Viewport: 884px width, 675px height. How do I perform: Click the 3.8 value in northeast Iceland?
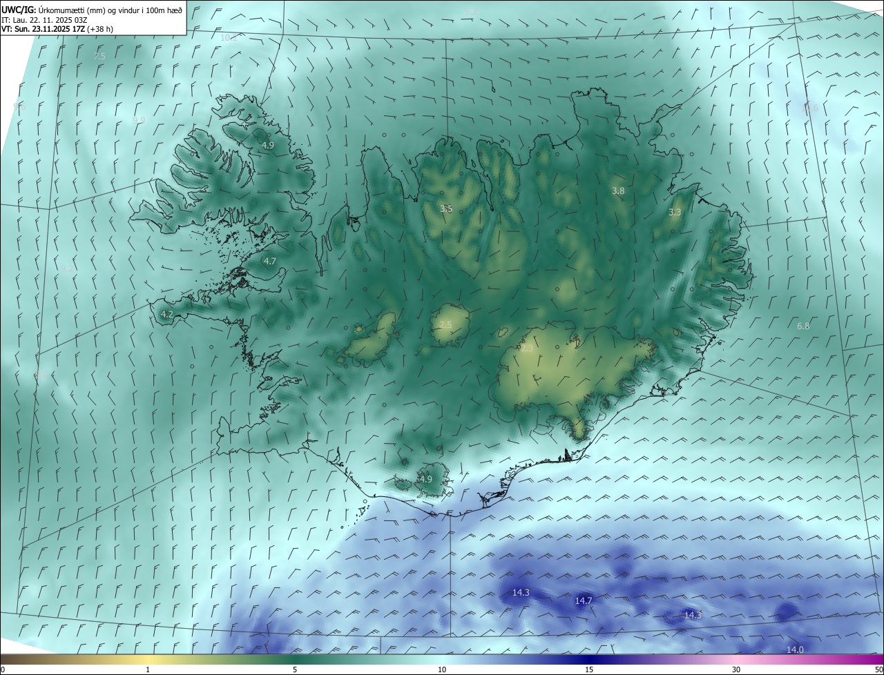click(x=618, y=190)
